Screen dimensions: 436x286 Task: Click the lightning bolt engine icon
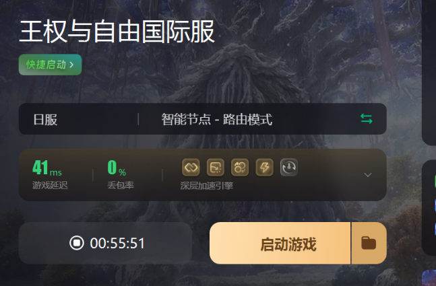pyautogui.click(x=264, y=168)
